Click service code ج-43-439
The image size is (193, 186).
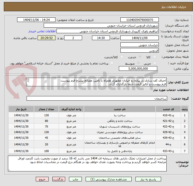tap(168, 138)
